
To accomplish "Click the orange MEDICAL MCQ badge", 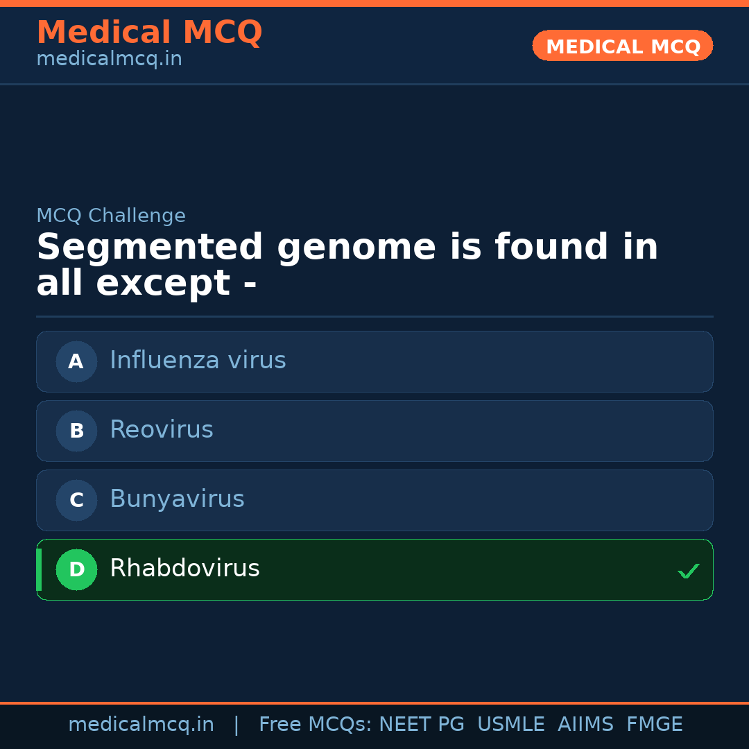I will (623, 46).
